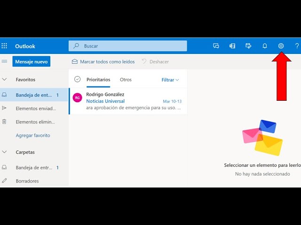Screen dimensions: 301x225
Task: Open the help question mark icon
Action: tap(297, 46)
